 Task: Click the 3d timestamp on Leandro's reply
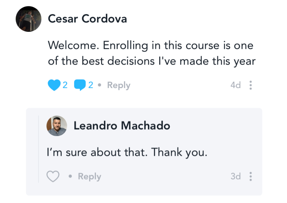point(235,177)
